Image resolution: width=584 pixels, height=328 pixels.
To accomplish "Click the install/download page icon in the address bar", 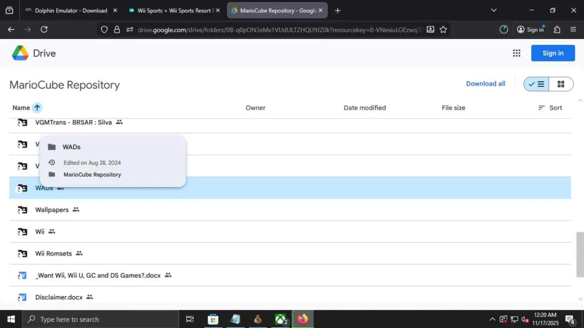I will click(430, 30).
